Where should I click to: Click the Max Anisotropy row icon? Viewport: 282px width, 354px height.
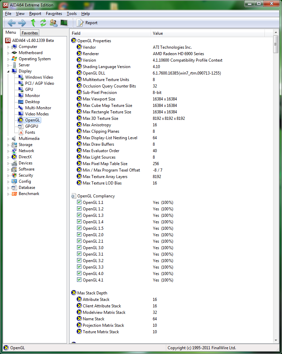pyautogui.click(x=79, y=125)
